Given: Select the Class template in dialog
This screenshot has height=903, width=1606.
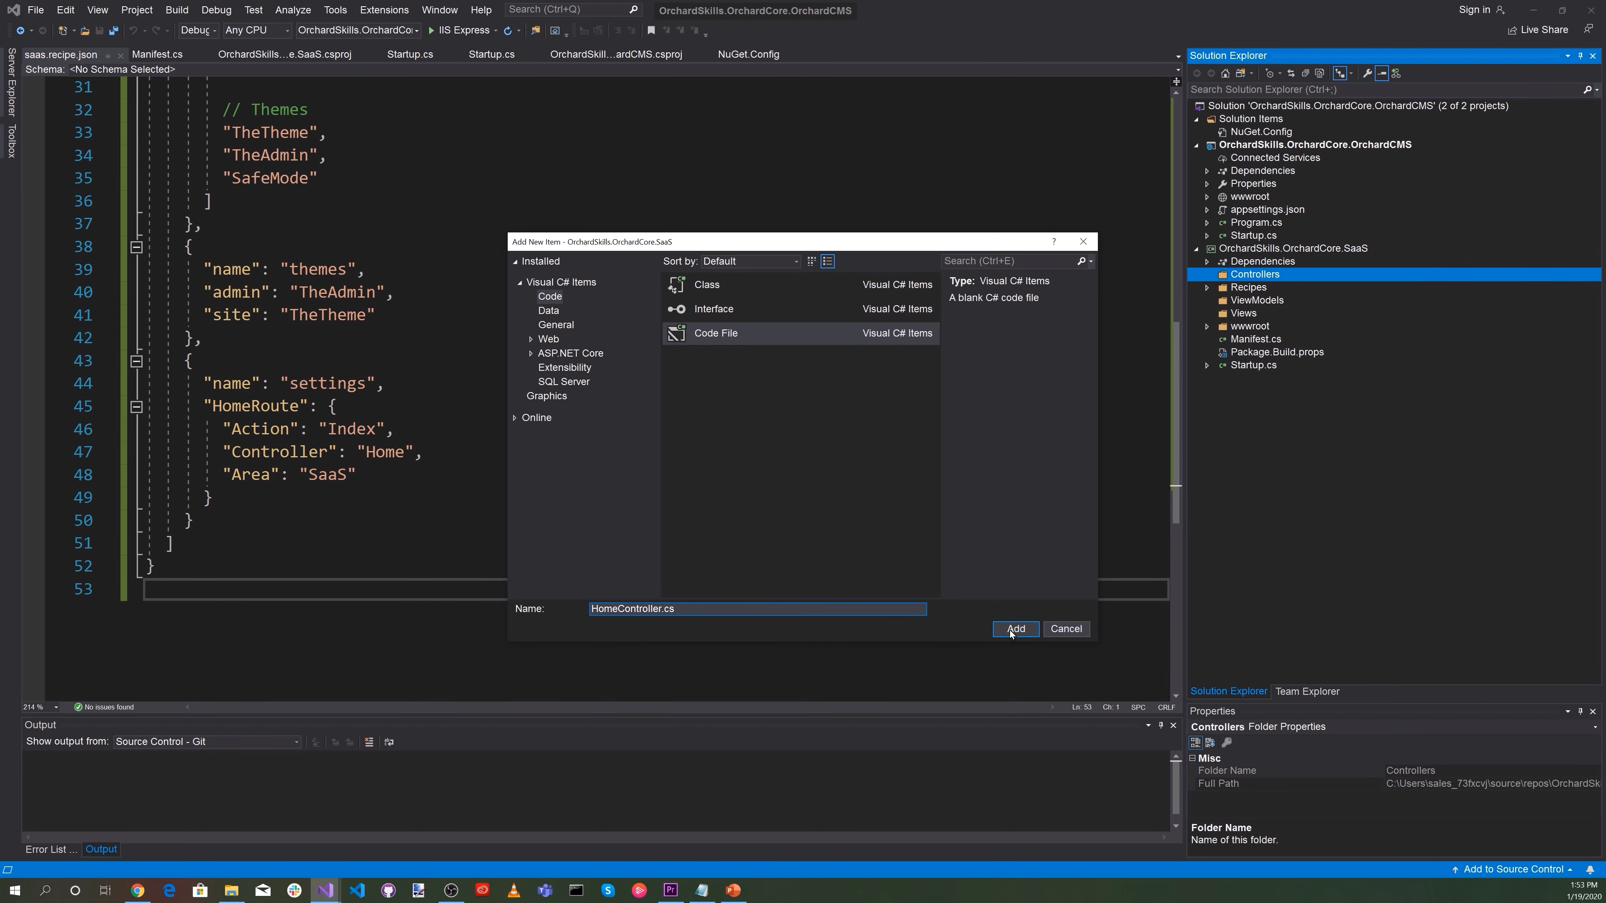Looking at the screenshot, I should click(800, 286).
